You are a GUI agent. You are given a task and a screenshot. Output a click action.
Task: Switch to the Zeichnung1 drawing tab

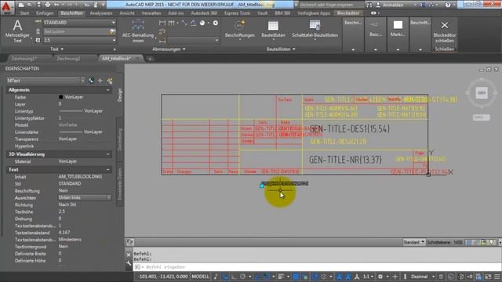[24, 59]
